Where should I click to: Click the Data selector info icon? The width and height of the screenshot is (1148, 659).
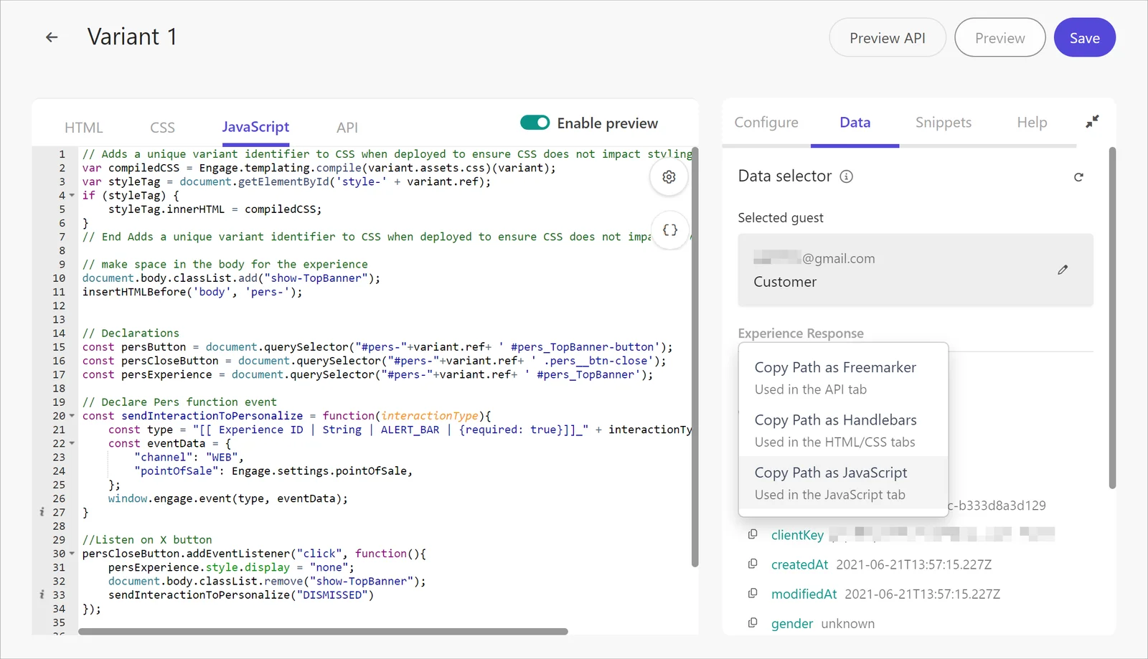click(x=847, y=176)
